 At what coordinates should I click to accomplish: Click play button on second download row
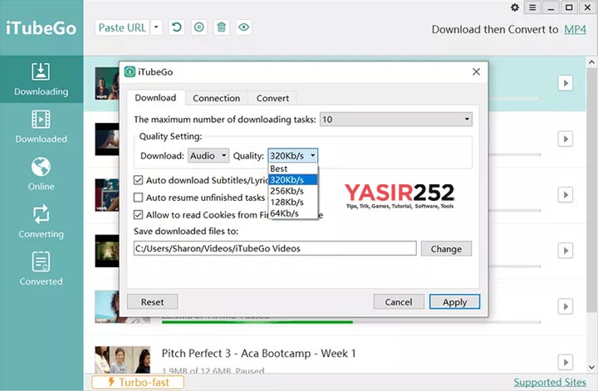pos(566,139)
